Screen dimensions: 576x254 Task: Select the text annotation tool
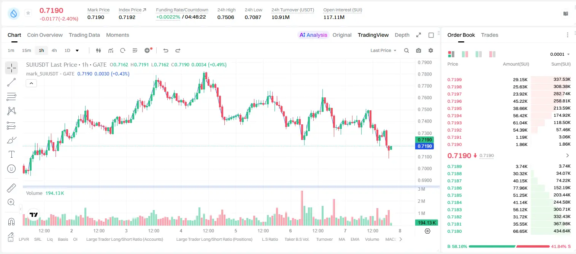(x=11, y=154)
